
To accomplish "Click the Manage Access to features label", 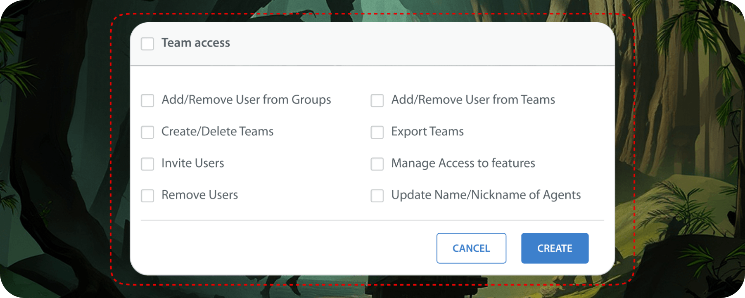I will 463,163.
